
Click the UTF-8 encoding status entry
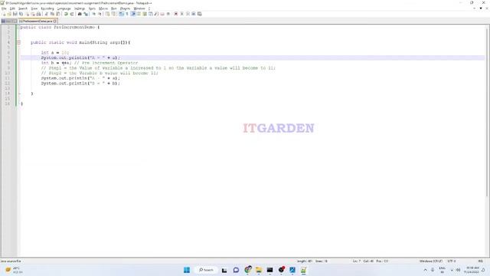pos(452,261)
